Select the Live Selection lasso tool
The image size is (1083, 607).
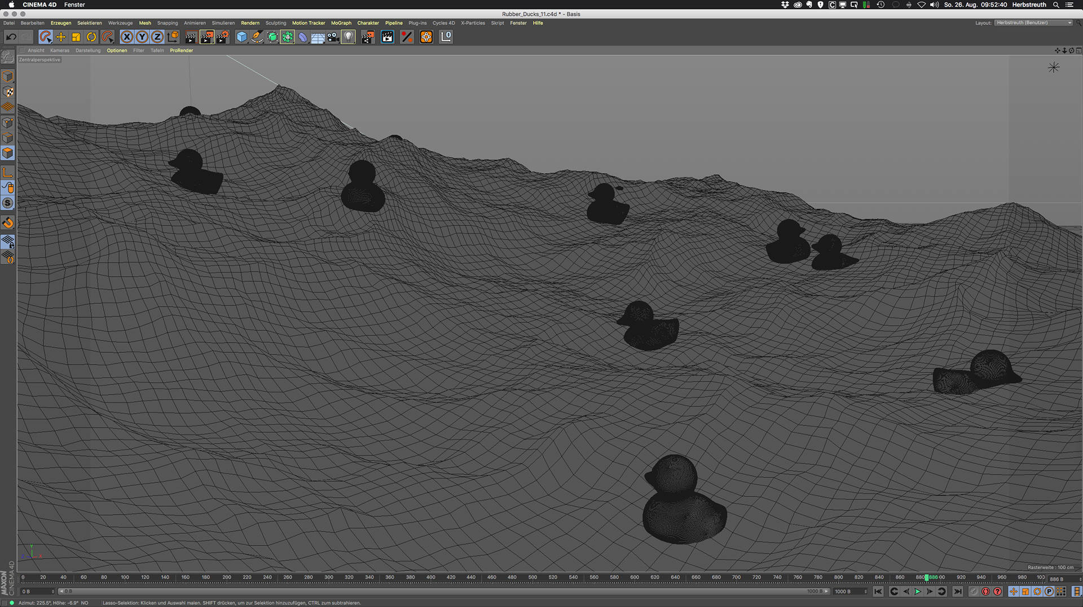click(45, 37)
